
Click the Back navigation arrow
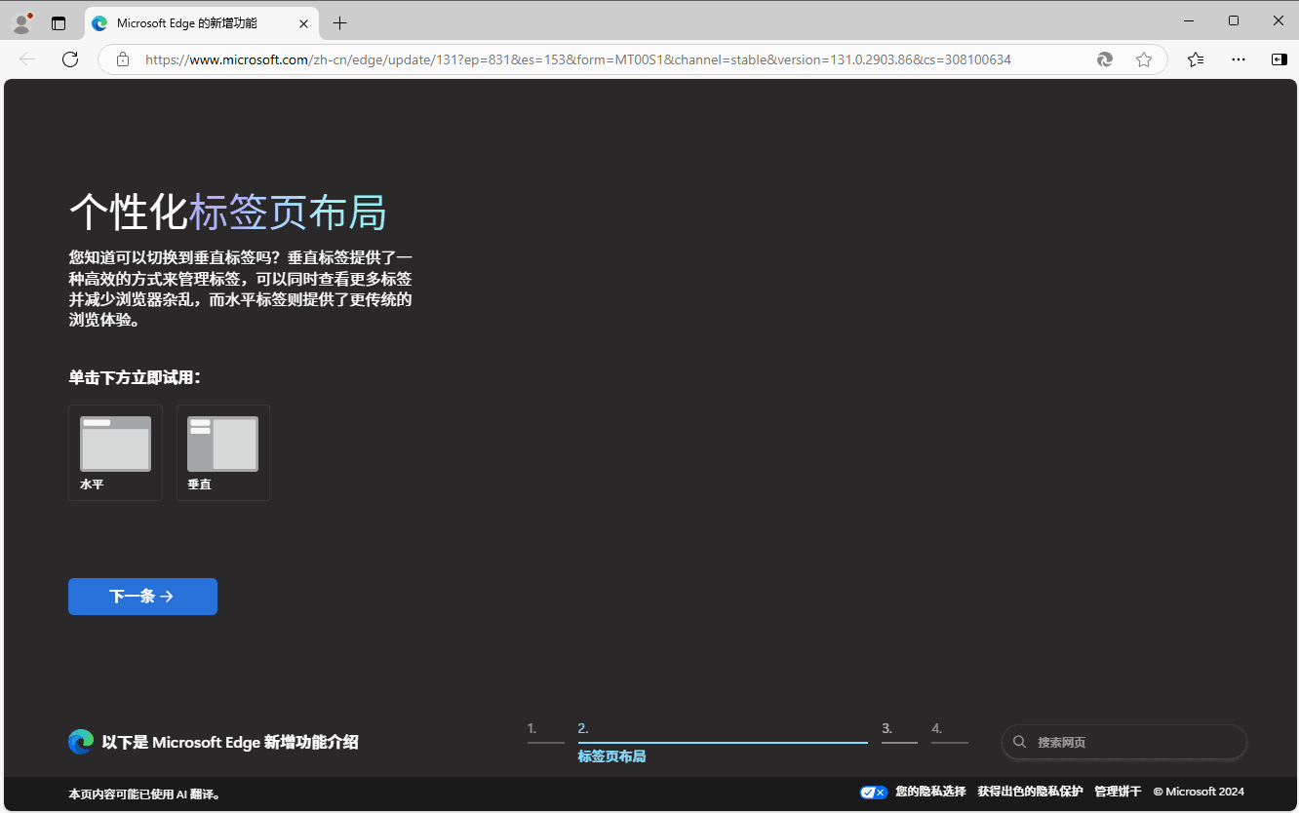26,59
